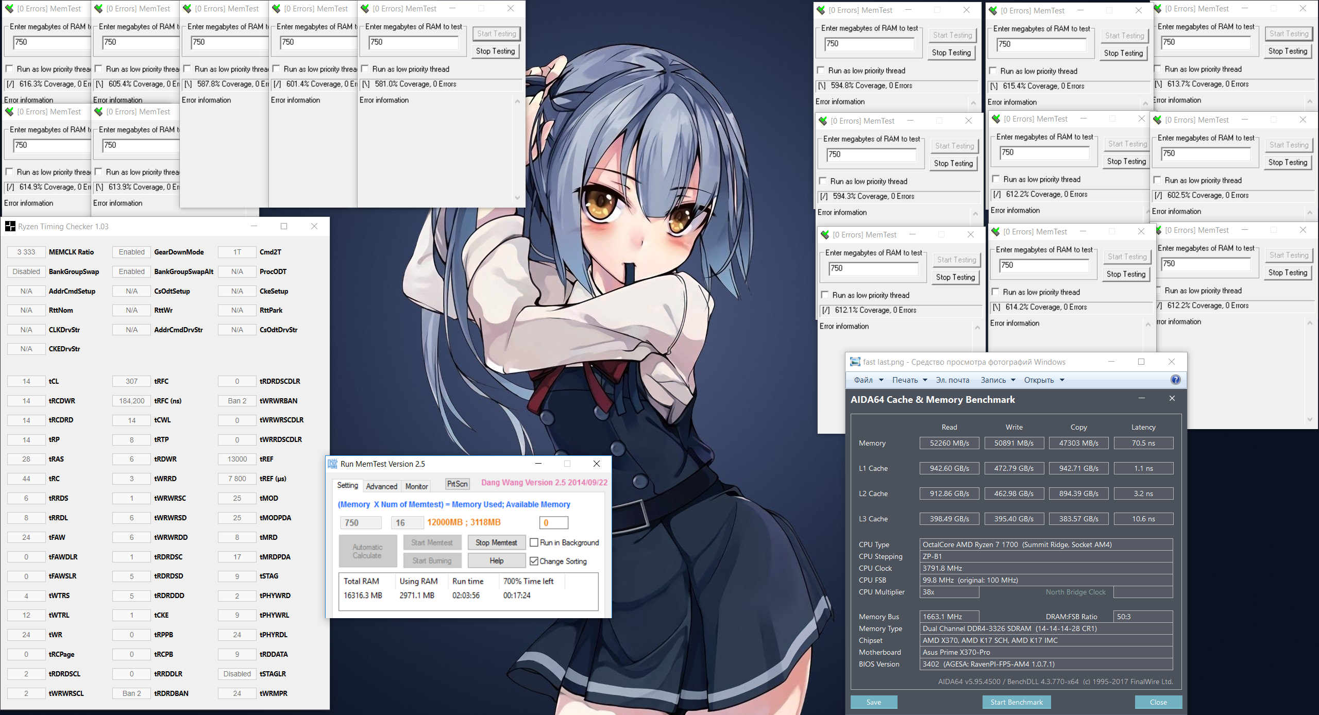Click MemTest icon of 594.8% Coverage window
The image size is (1319, 715).
821,10
